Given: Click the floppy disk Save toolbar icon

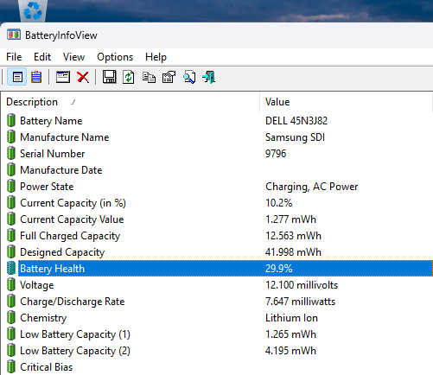Looking at the screenshot, I should 110,77.
